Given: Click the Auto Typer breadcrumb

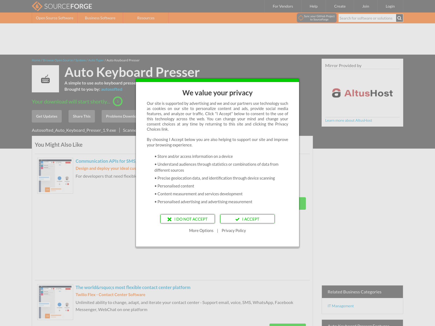Looking at the screenshot, I should (96, 60).
